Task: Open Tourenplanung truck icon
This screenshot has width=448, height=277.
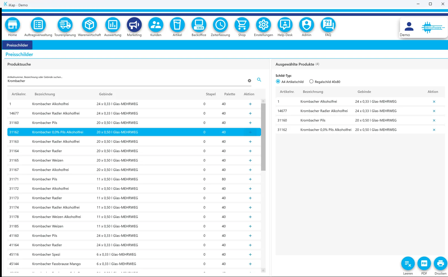Action: point(65,25)
